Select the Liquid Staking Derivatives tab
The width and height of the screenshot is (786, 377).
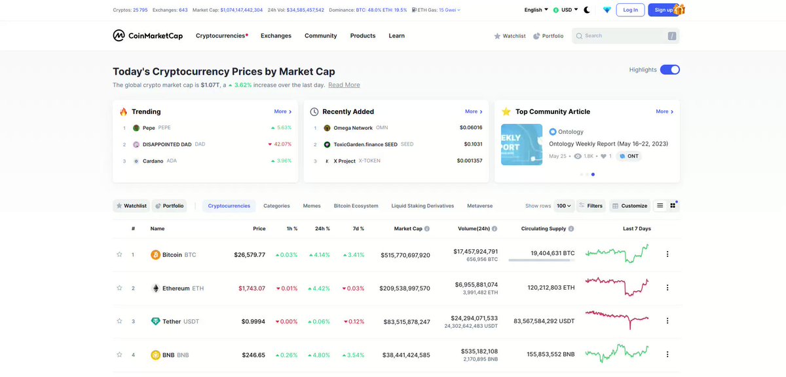click(x=422, y=206)
